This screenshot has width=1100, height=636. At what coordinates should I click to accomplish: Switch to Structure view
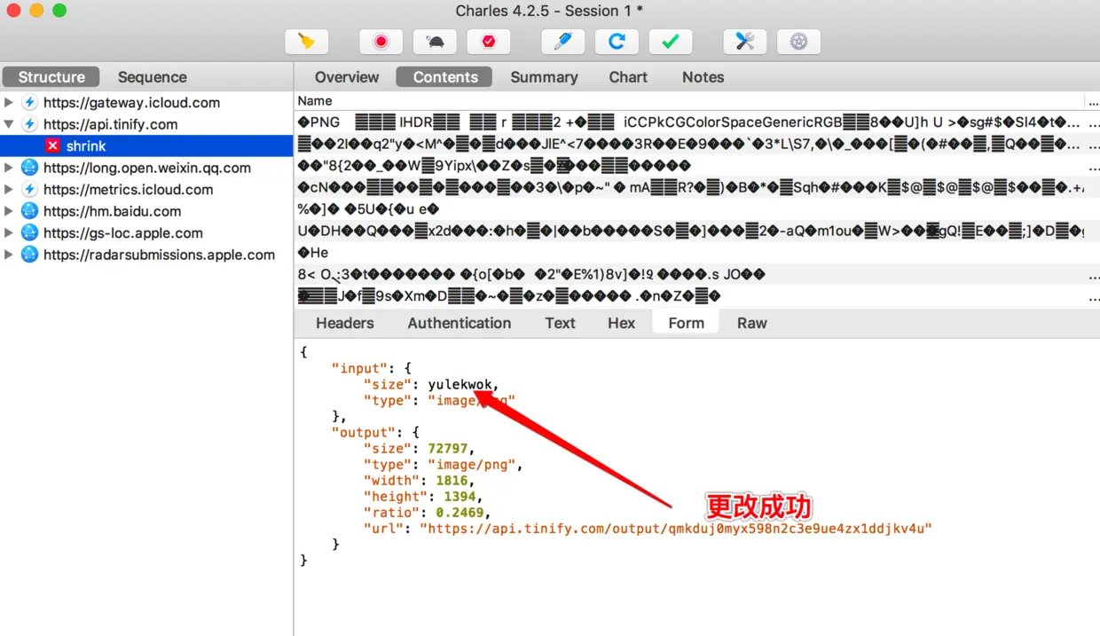51,77
